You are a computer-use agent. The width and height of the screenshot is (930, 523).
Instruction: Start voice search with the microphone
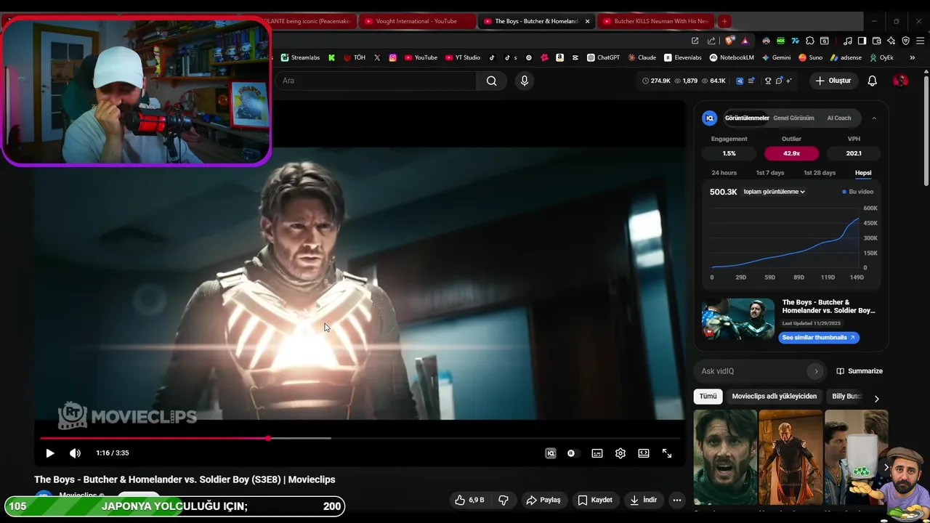pos(525,81)
